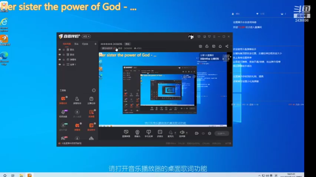The height and width of the screenshot is (177, 316).
Task: Open the mode pill beside the logo
Action: pyautogui.click(x=86, y=36)
